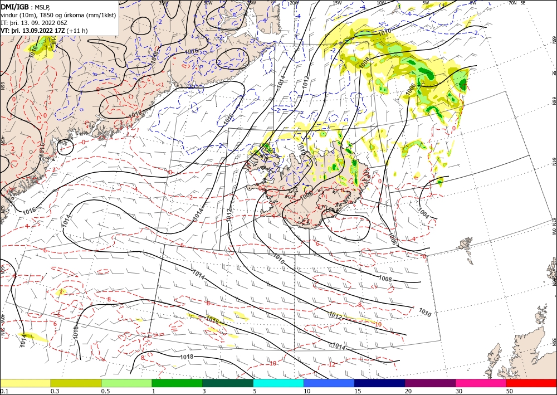557x395 pixels.
Task: Click the '30W' longitude label at top
Action: (208, 3)
